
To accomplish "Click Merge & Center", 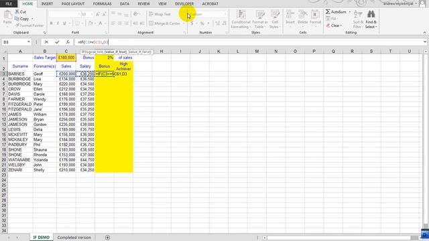I will click(x=164, y=23).
